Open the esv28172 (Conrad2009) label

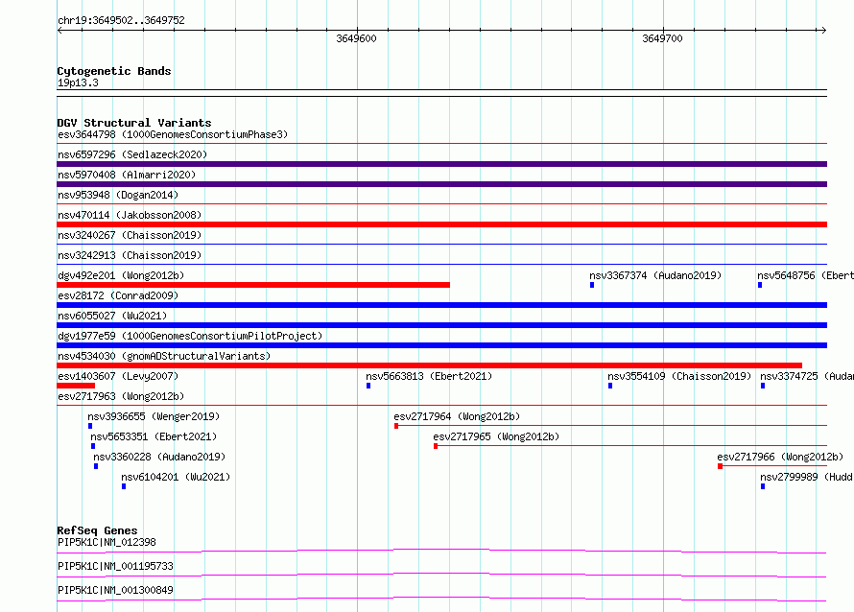point(118,295)
